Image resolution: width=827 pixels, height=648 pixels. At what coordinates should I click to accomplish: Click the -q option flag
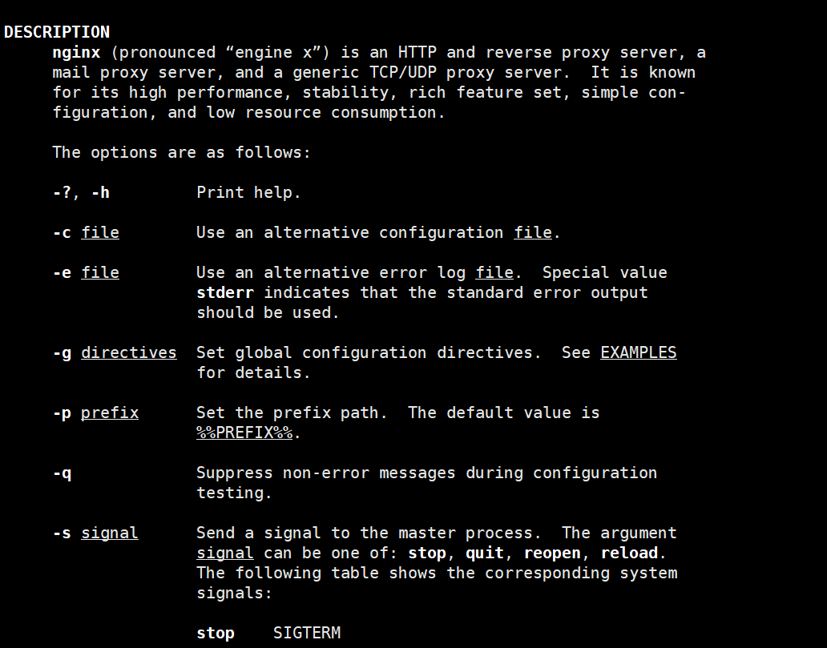pos(62,473)
